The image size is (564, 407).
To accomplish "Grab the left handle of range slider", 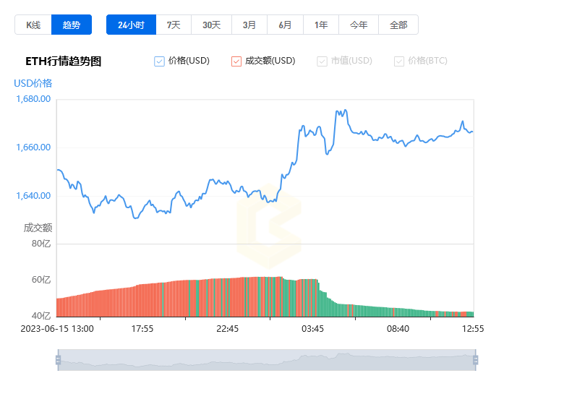I will [59, 360].
